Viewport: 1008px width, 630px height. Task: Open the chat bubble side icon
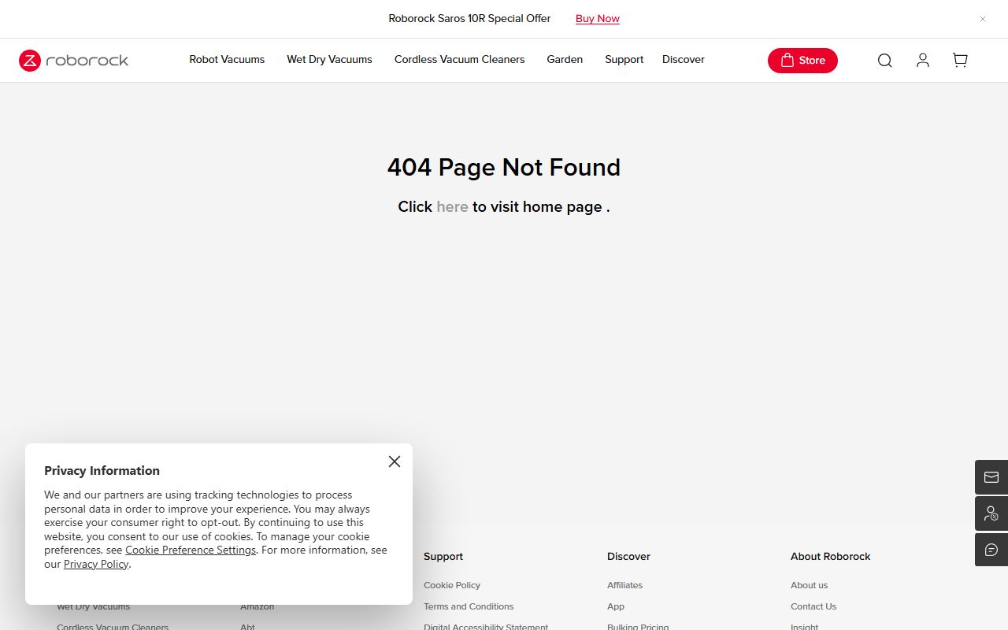click(991, 550)
